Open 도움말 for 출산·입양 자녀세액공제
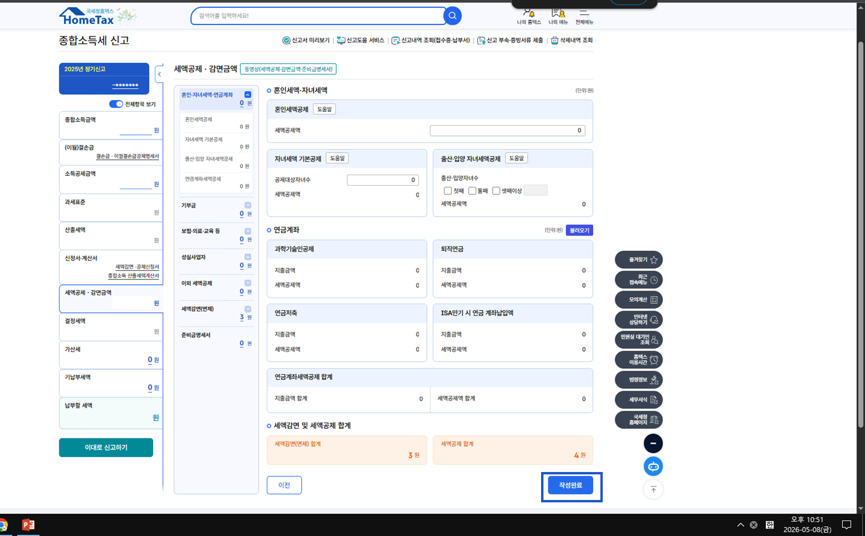This screenshot has width=865, height=536. click(x=516, y=158)
